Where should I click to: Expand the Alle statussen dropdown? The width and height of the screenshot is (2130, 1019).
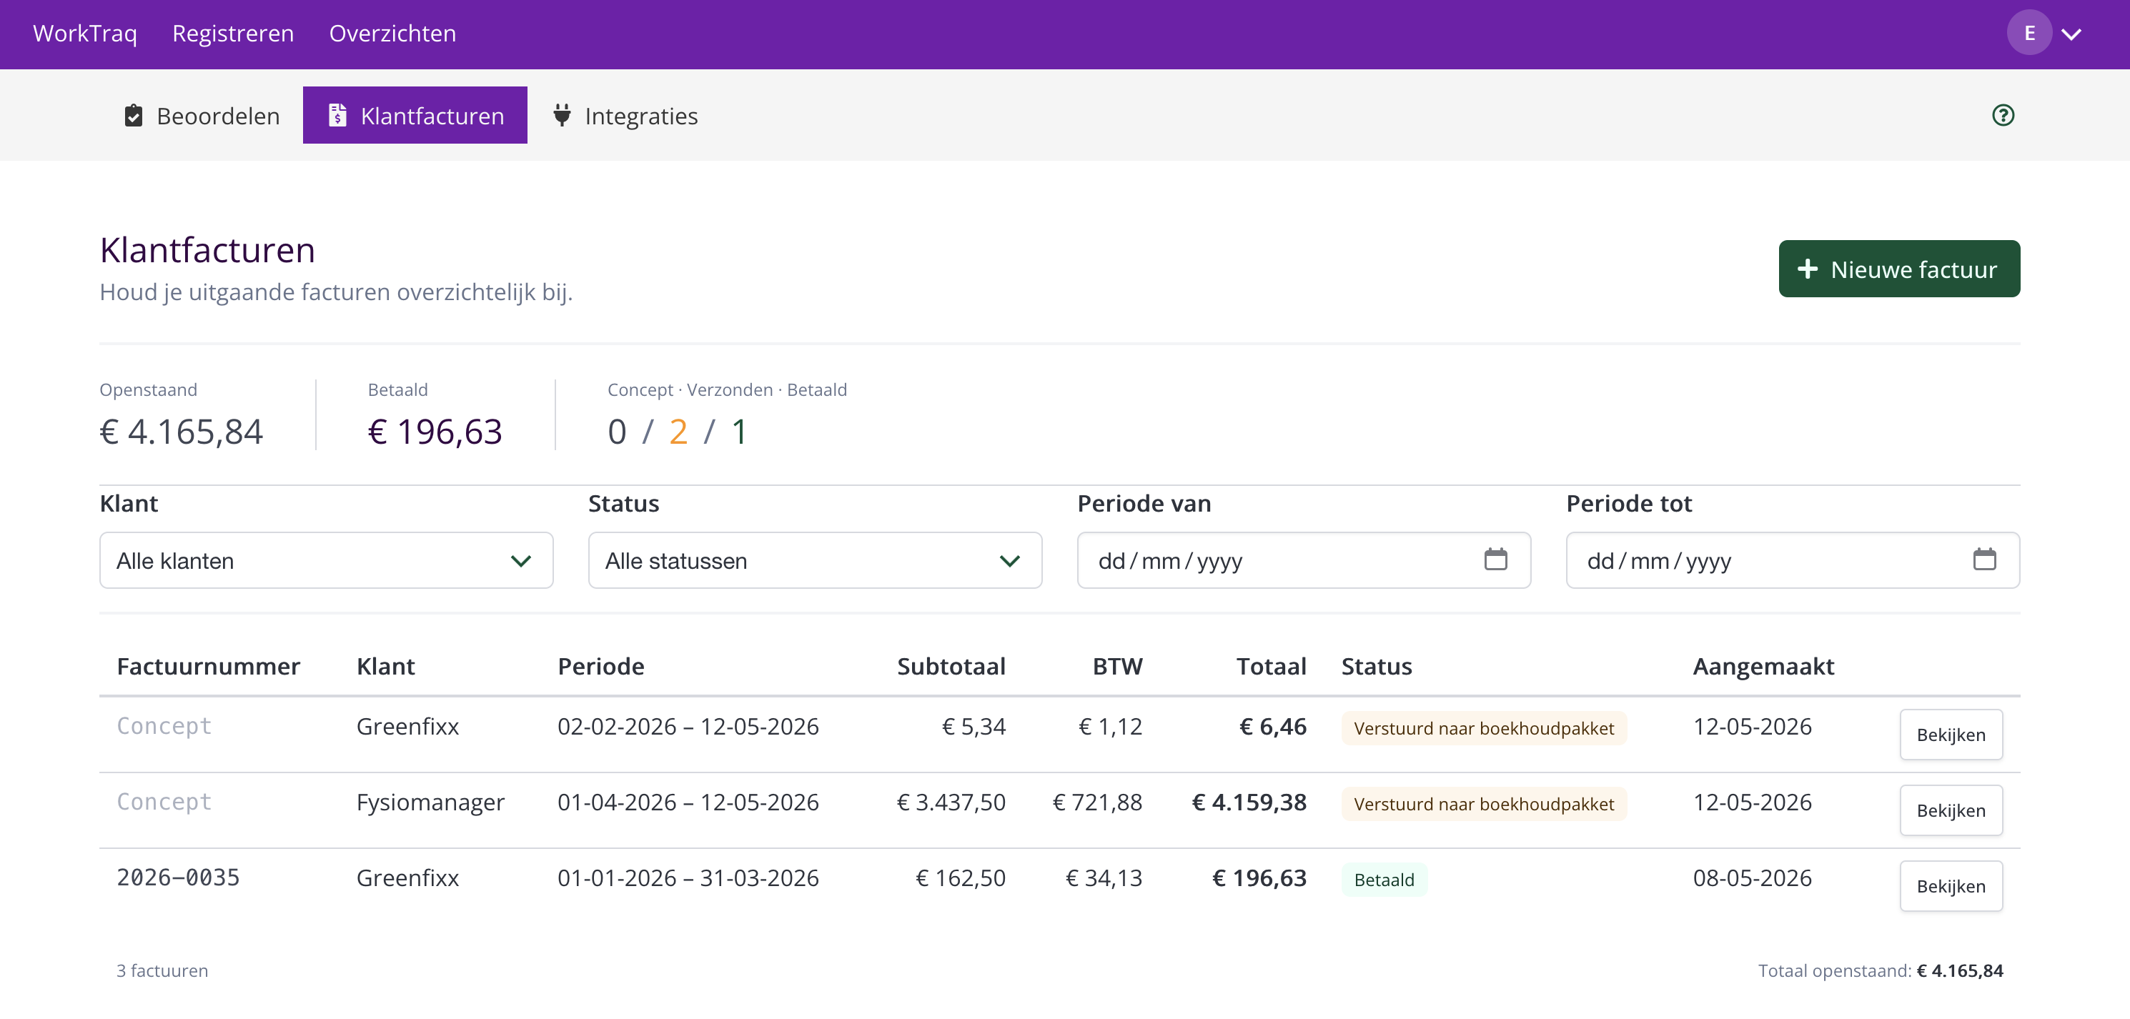point(814,560)
